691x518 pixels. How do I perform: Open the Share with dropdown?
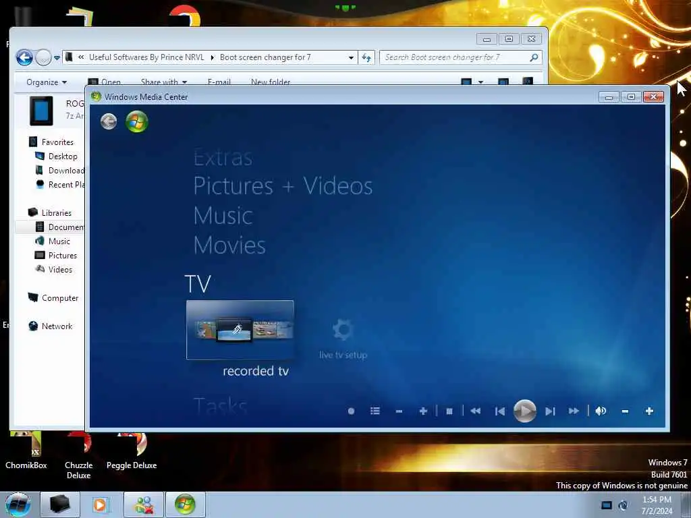pyautogui.click(x=164, y=82)
